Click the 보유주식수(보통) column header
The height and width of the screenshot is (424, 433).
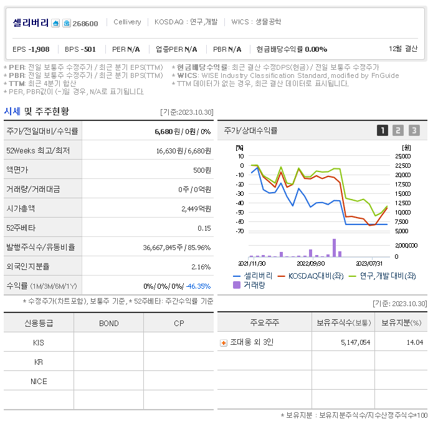pyautogui.click(x=343, y=322)
